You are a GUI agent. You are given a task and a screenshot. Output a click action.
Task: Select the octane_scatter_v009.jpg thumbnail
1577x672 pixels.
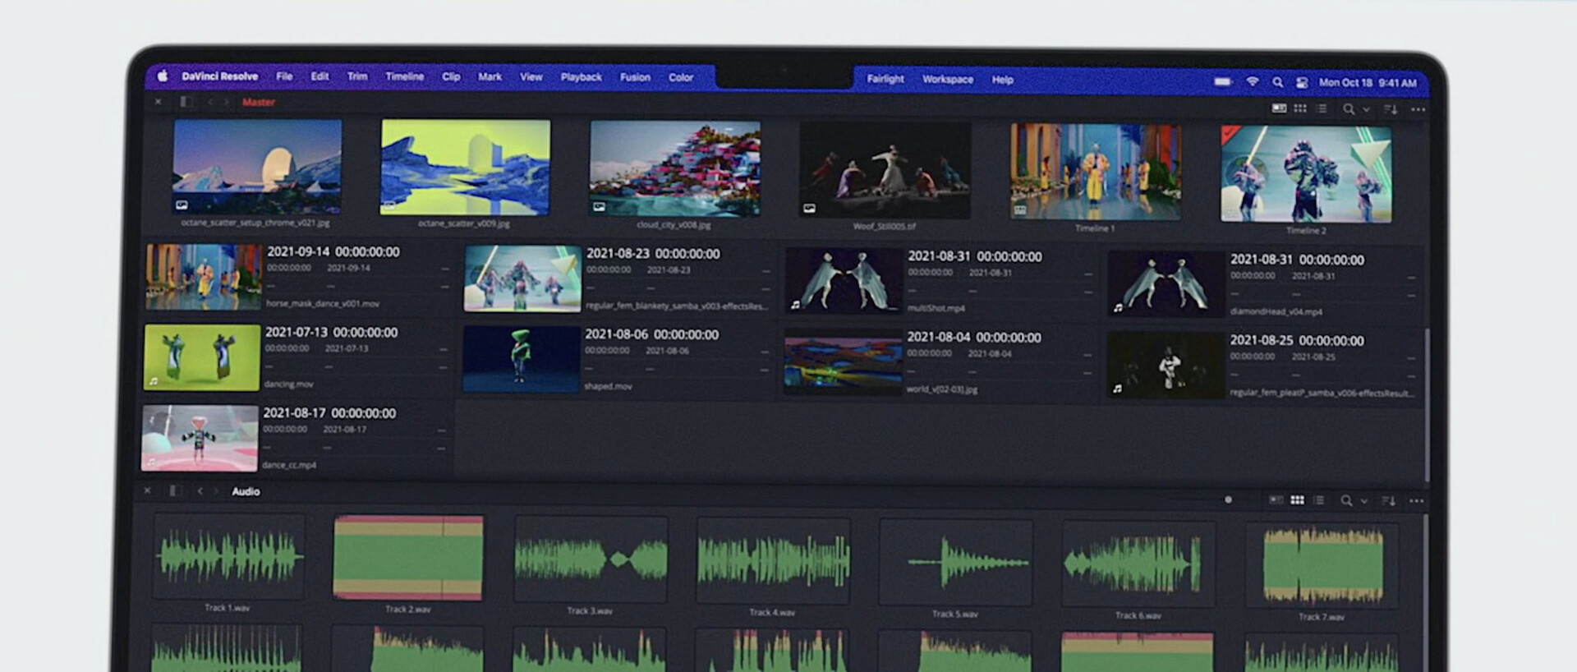pos(466,168)
